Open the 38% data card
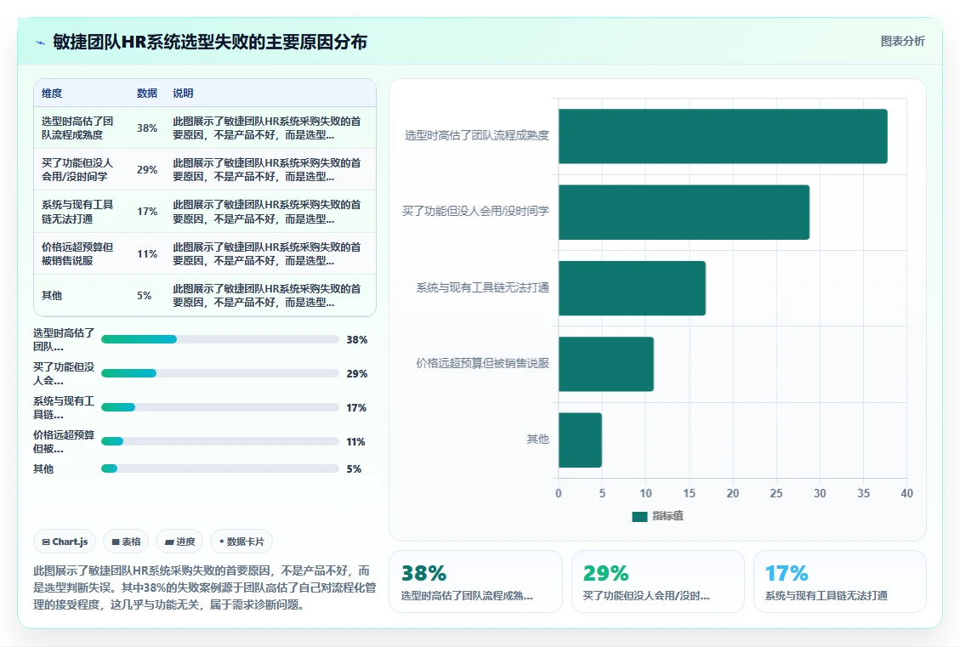The height and width of the screenshot is (647, 960). click(x=475, y=582)
